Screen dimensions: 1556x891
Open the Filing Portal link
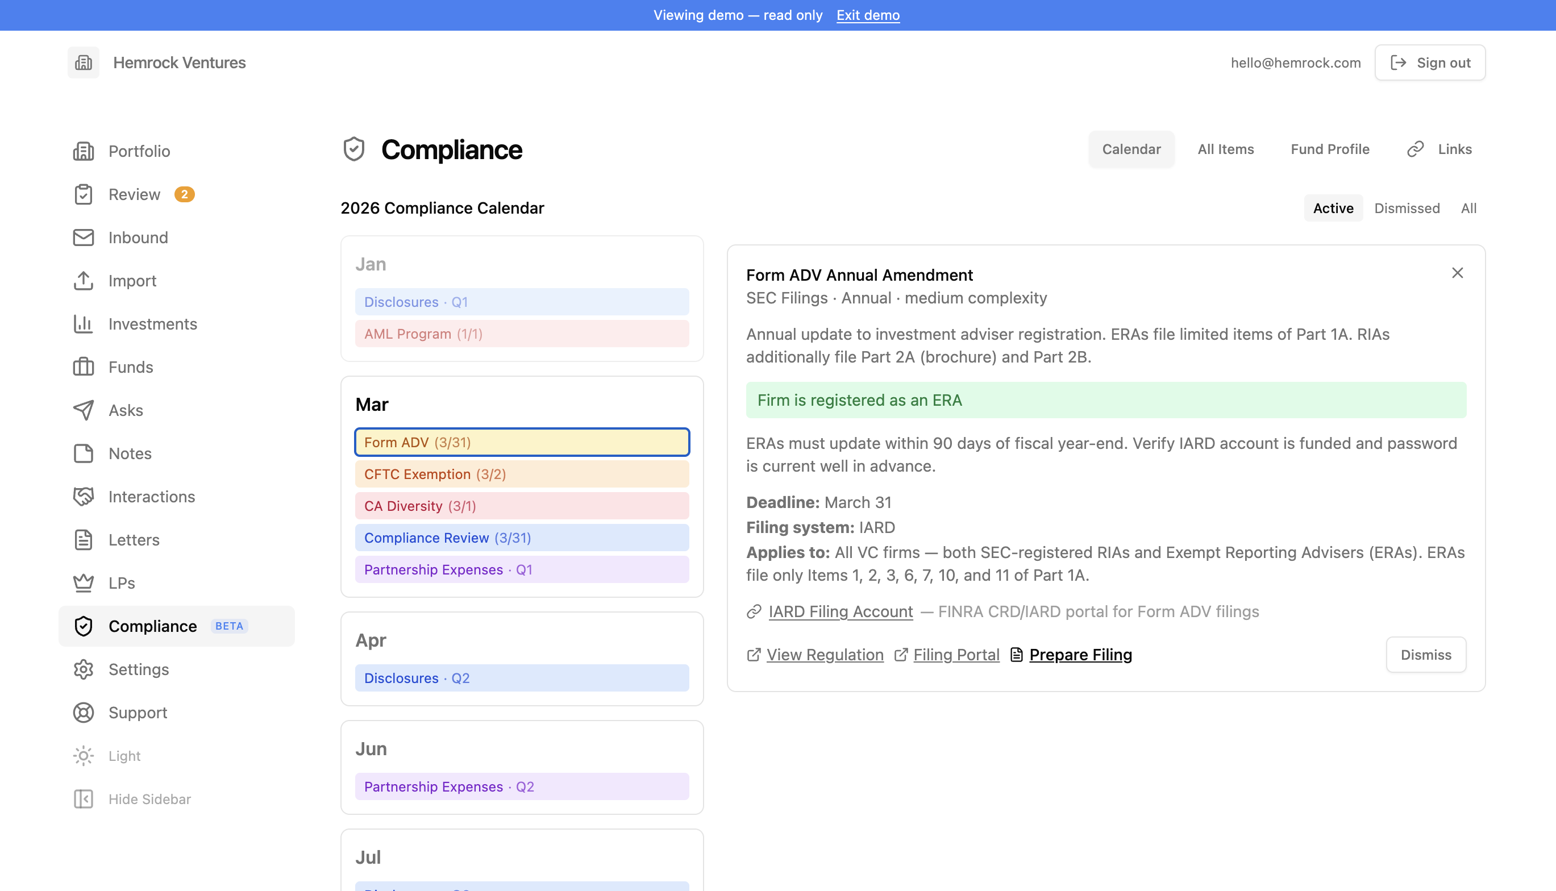956,655
